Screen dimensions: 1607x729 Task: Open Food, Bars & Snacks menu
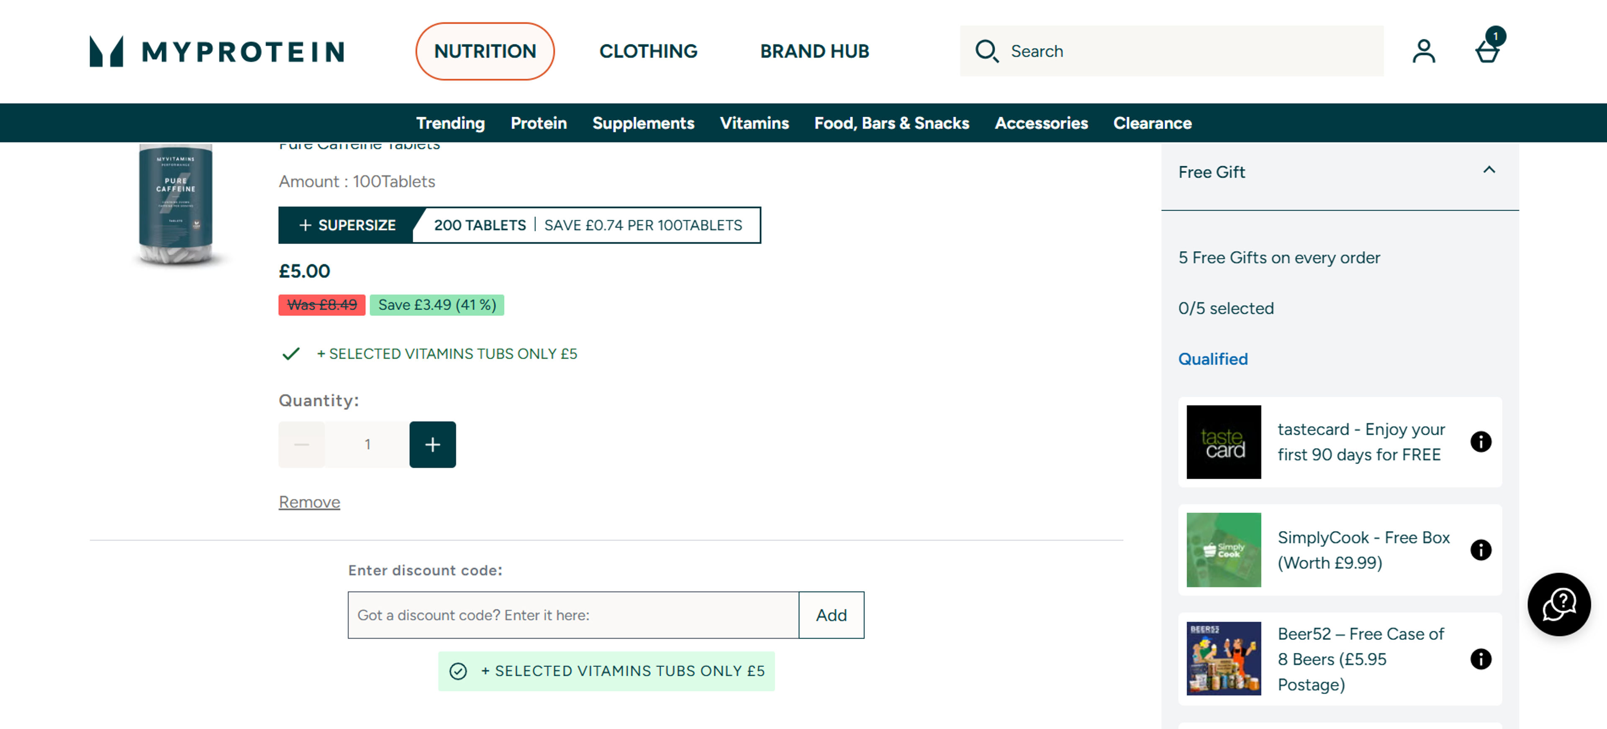coord(891,123)
